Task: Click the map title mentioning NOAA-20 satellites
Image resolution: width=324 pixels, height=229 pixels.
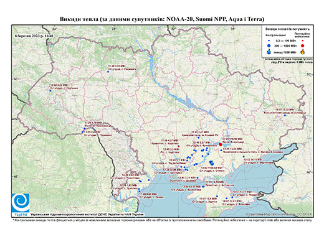Action: coord(162,19)
